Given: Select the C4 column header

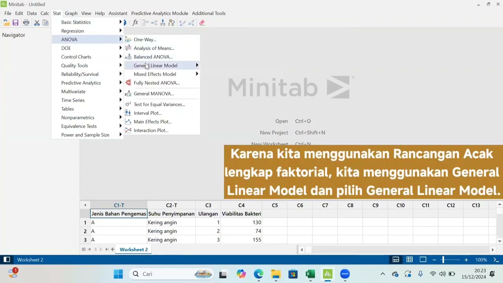Looking at the screenshot, I should [241, 205].
